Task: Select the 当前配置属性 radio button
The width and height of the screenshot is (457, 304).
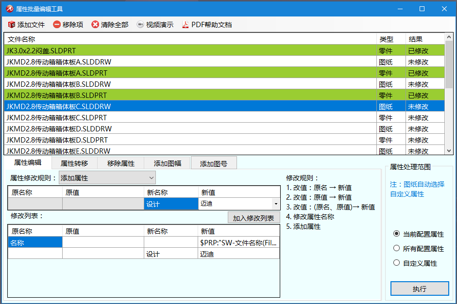Action: tap(396, 234)
